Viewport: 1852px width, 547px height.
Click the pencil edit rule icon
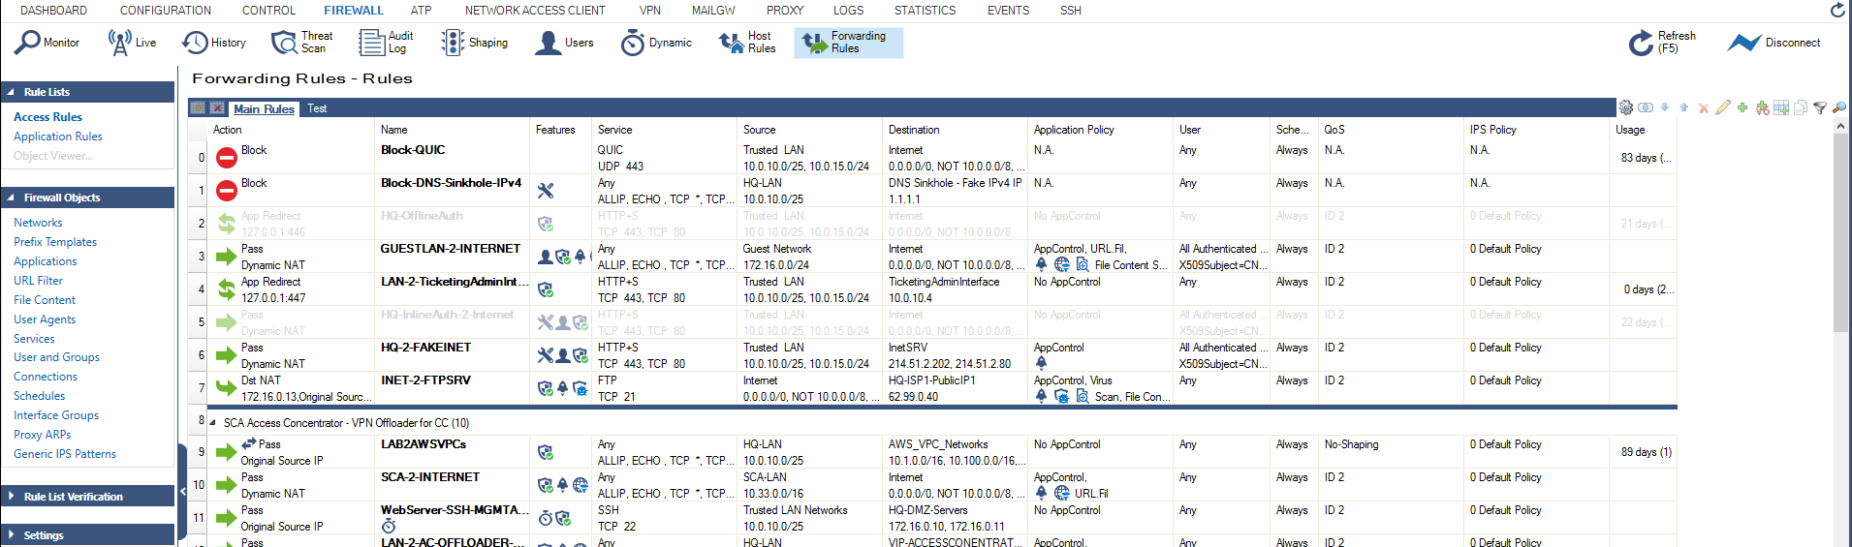click(x=1722, y=107)
